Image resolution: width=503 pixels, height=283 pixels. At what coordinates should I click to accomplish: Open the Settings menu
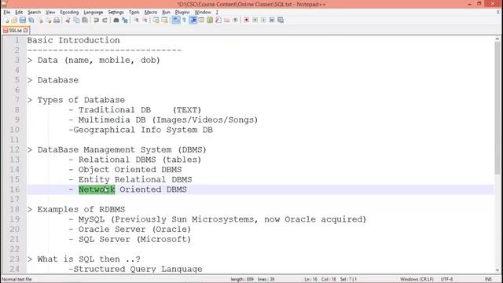(x=116, y=13)
